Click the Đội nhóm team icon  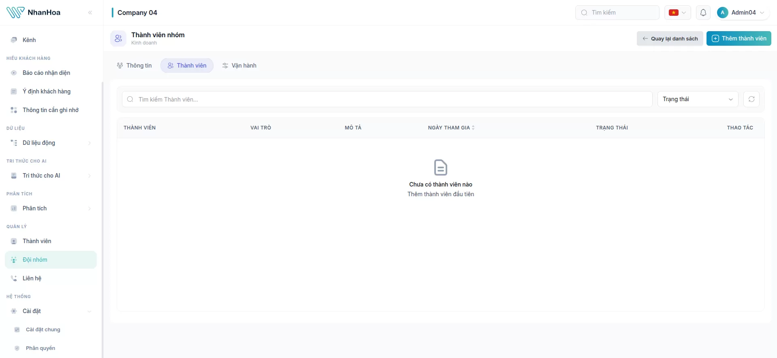point(14,260)
